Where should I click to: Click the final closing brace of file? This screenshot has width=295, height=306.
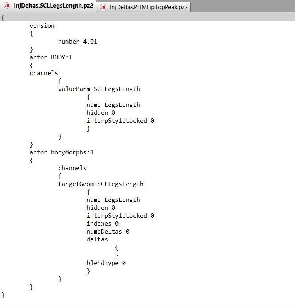click(3, 295)
